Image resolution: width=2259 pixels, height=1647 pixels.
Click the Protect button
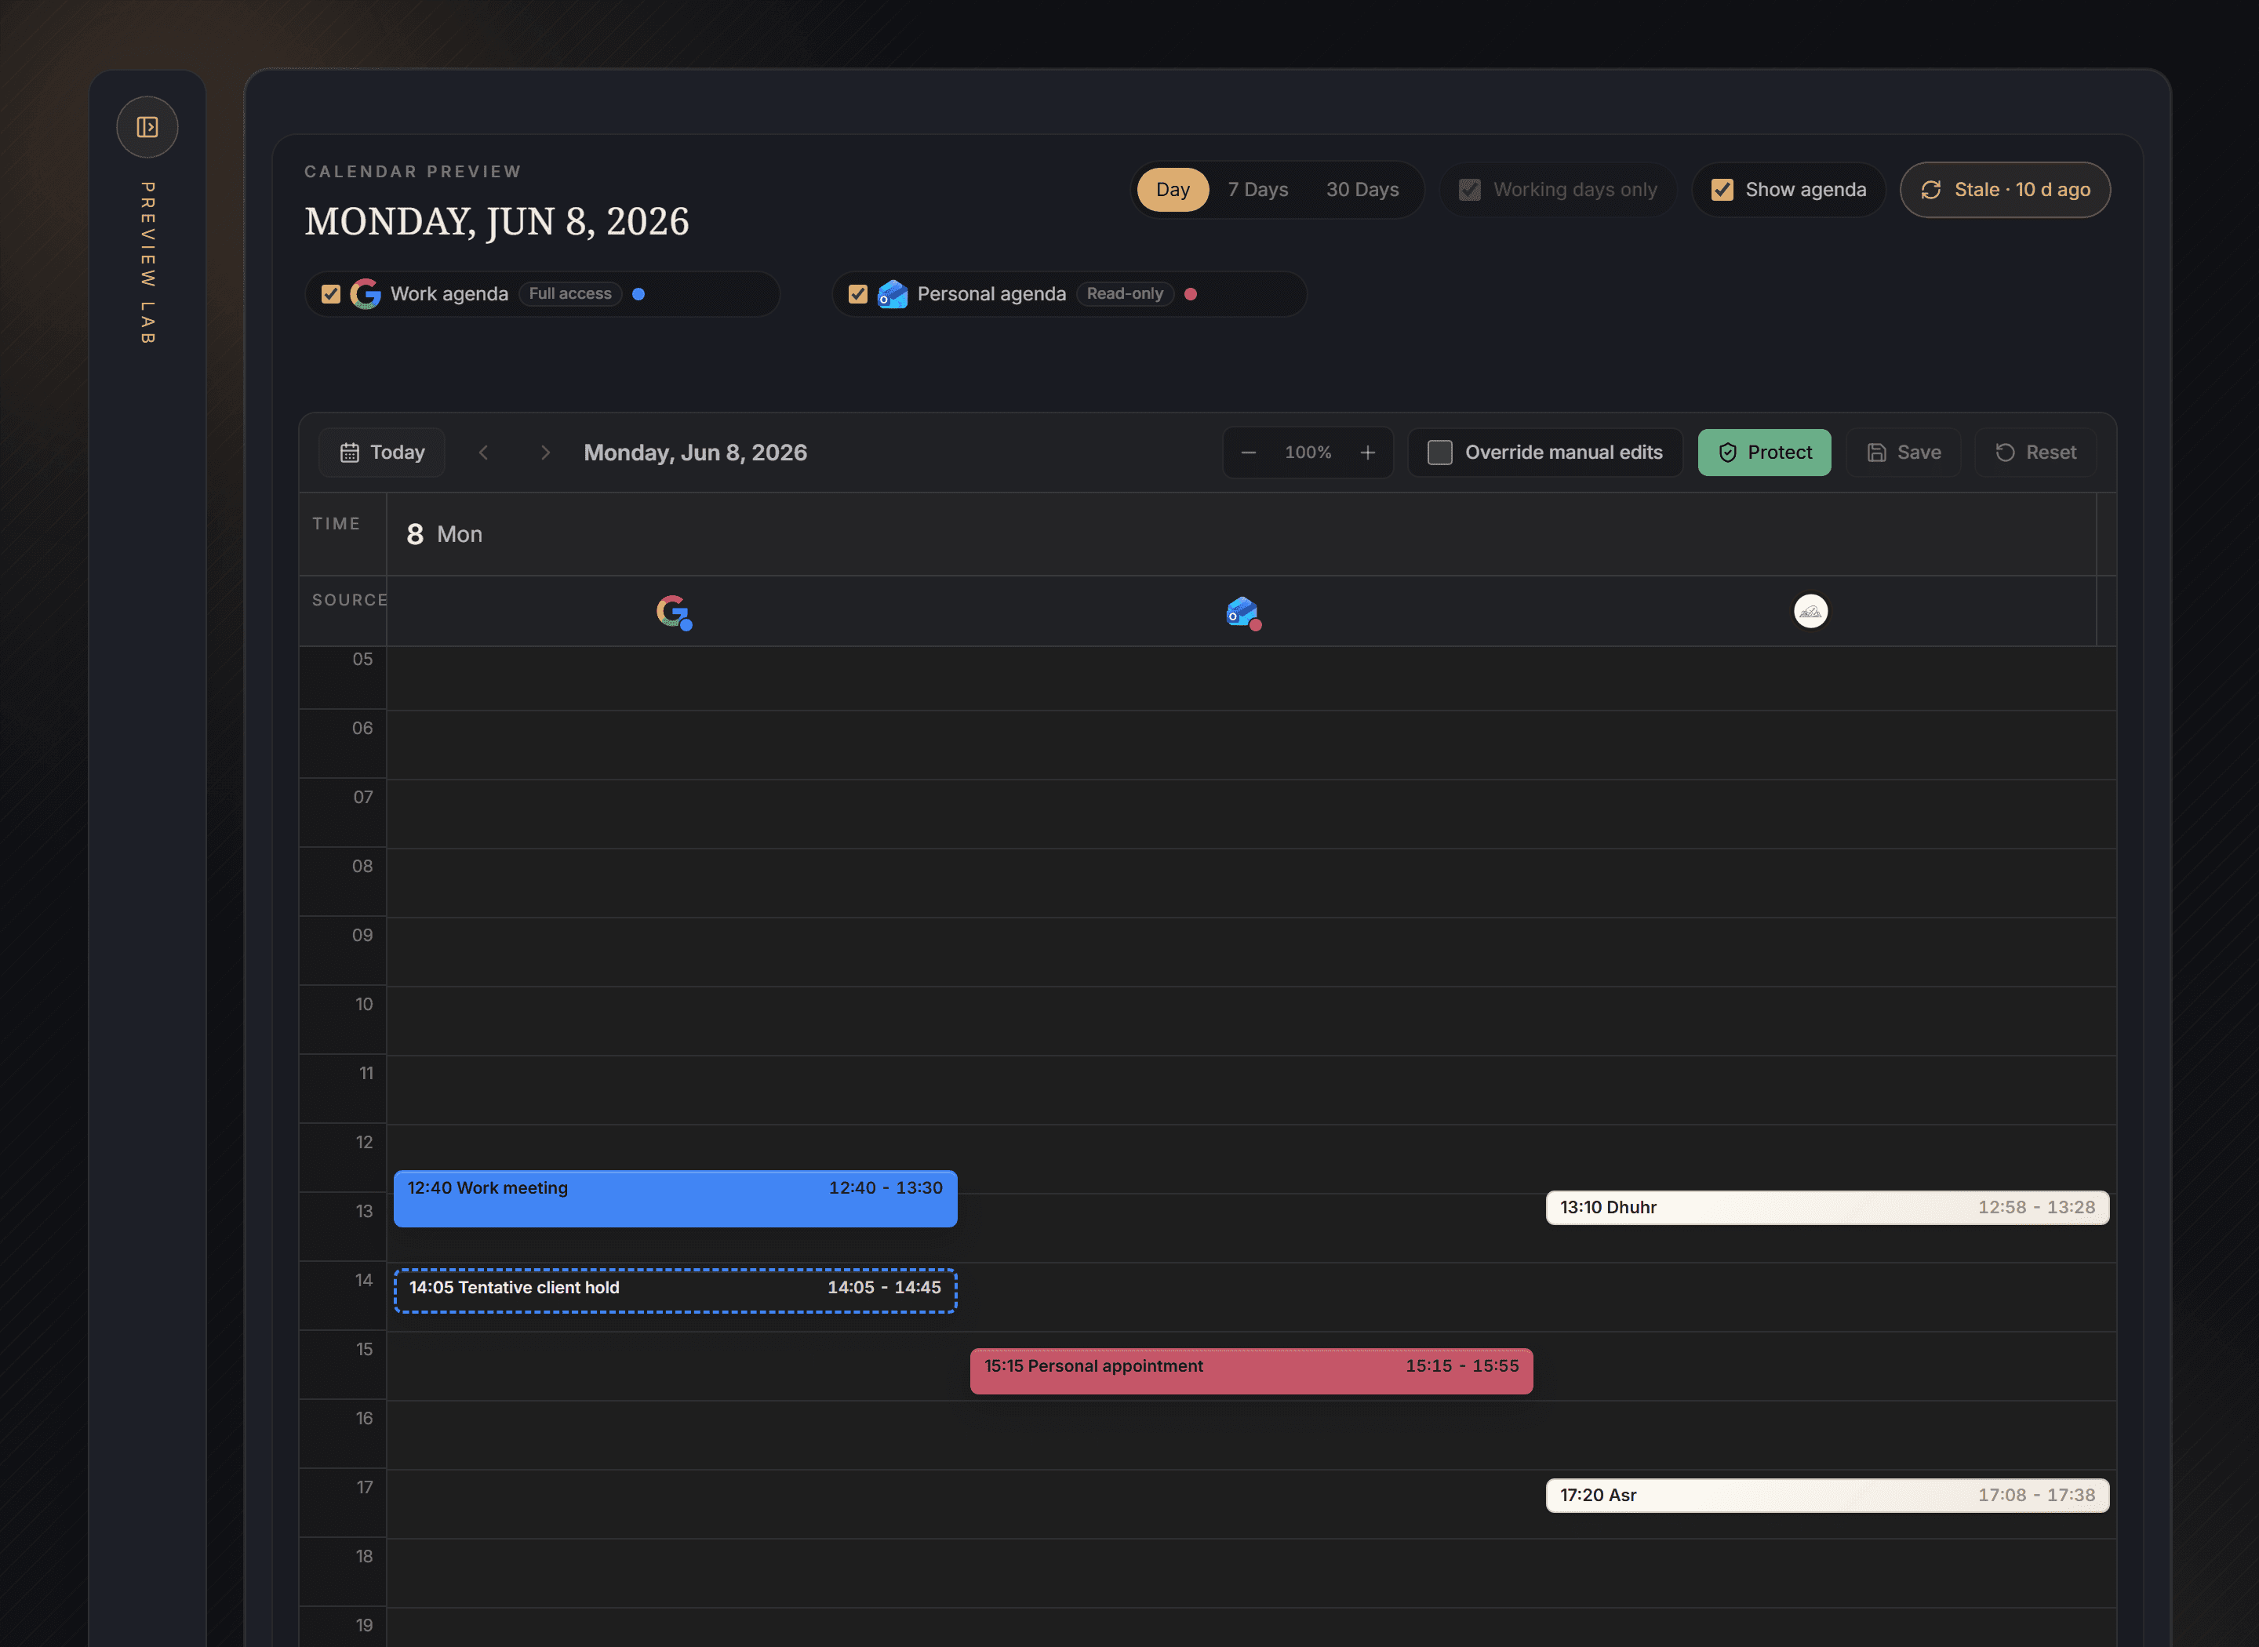pos(1763,453)
